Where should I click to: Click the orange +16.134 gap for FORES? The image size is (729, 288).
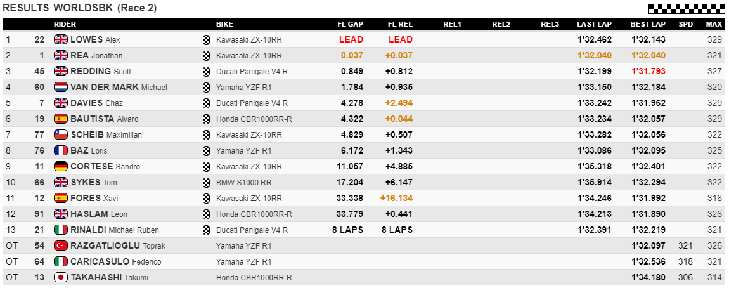396,198
